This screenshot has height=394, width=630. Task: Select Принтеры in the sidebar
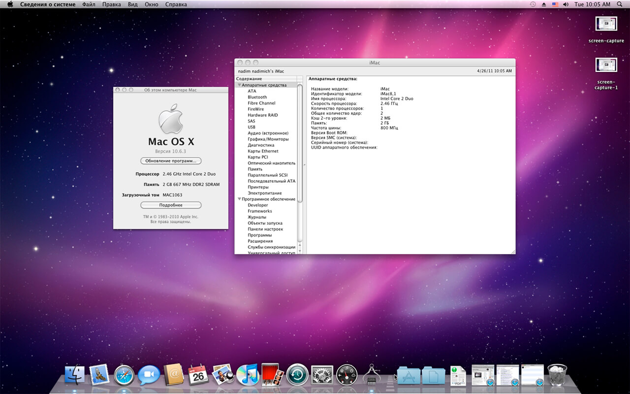[x=258, y=187]
